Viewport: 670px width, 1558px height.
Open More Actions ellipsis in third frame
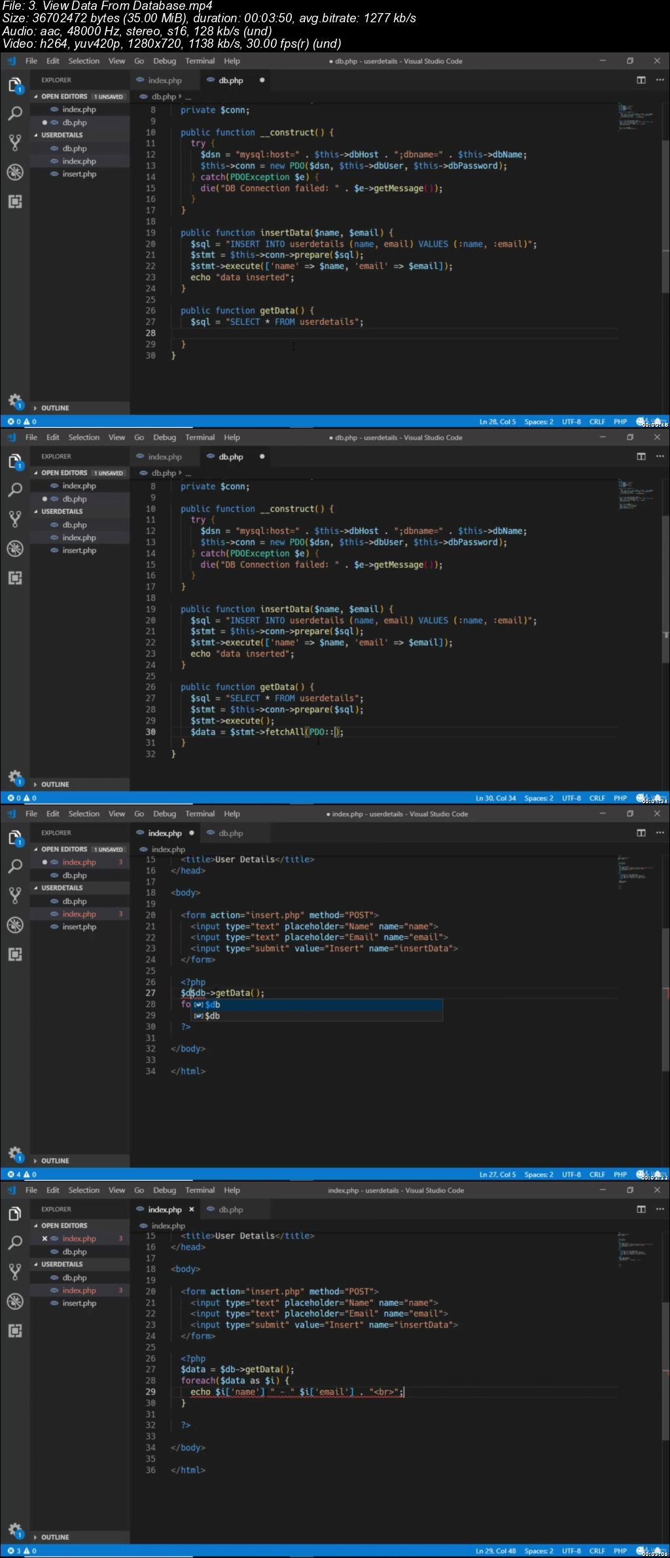[660, 833]
